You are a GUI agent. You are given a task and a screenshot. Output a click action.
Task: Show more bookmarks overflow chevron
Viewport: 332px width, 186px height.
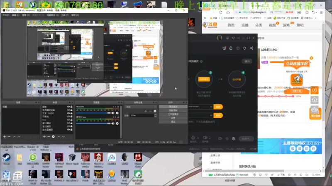coord(316,18)
